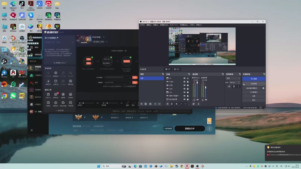Open Microsoft Edge from taskbar
Image resolution: width=301 pixels, height=169 pixels.
click(x=135, y=166)
